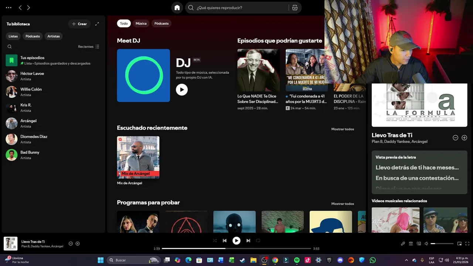The width and height of the screenshot is (473, 266).
Task: Open the artist Arcángel in the library
Action: 54,123
